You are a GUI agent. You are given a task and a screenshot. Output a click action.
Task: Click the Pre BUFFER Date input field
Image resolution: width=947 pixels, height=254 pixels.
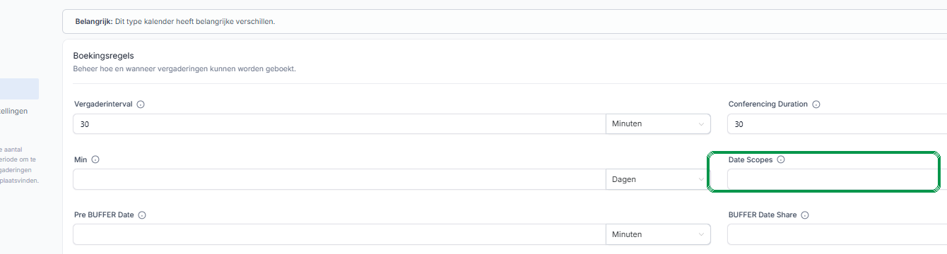(339, 234)
